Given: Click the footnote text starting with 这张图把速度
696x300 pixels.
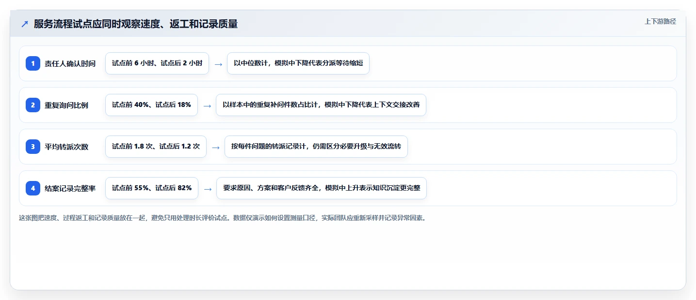Looking at the screenshot, I should click(222, 218).
